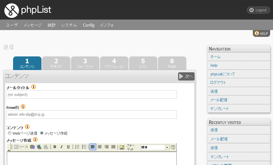Screen dimensions: 273x165
Task: Open the メッセージ menu in the navigation bar
Action: point(32,25)
